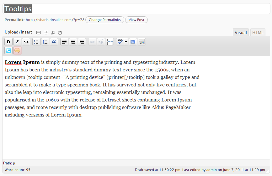Align text to the right
Image resolution: width=272 pixels, height=176 pixels.
[x=82, y=42]
